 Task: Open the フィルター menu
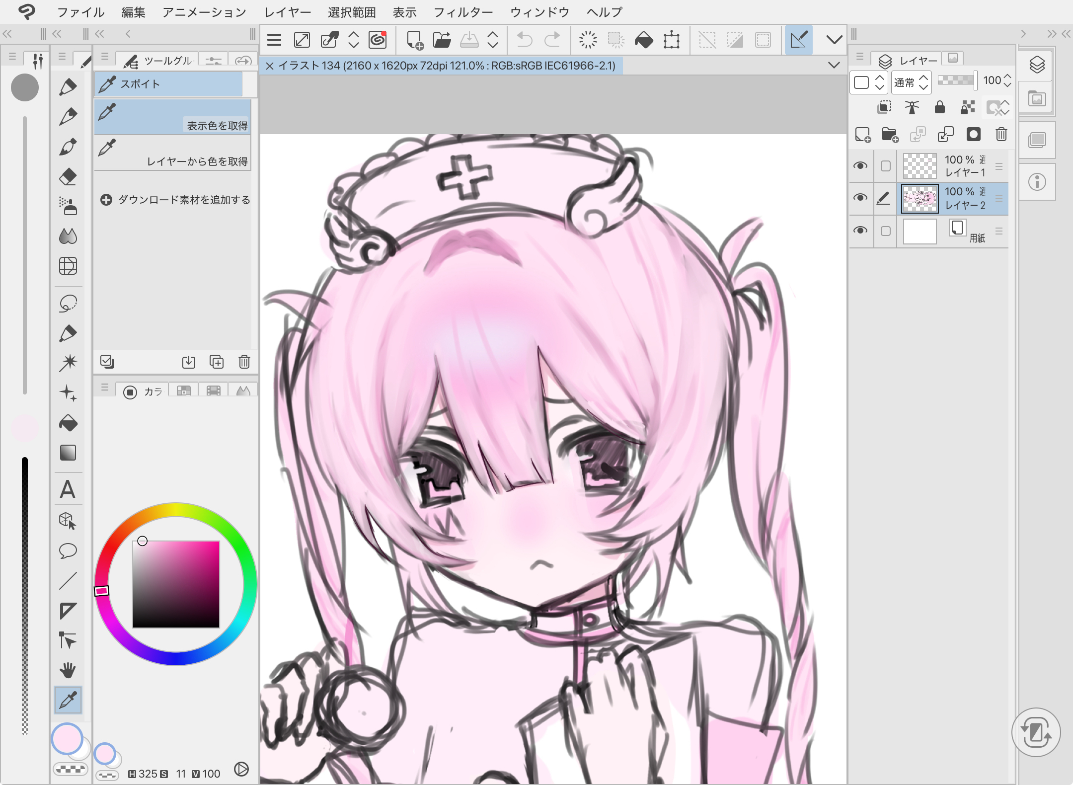[462, 12]
